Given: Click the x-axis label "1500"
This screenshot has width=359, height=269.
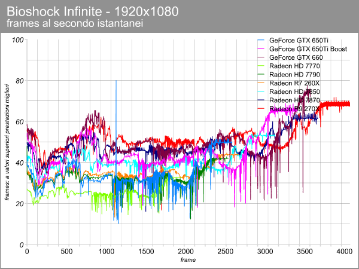Looking at the screenshot, I should click(146, 252).
